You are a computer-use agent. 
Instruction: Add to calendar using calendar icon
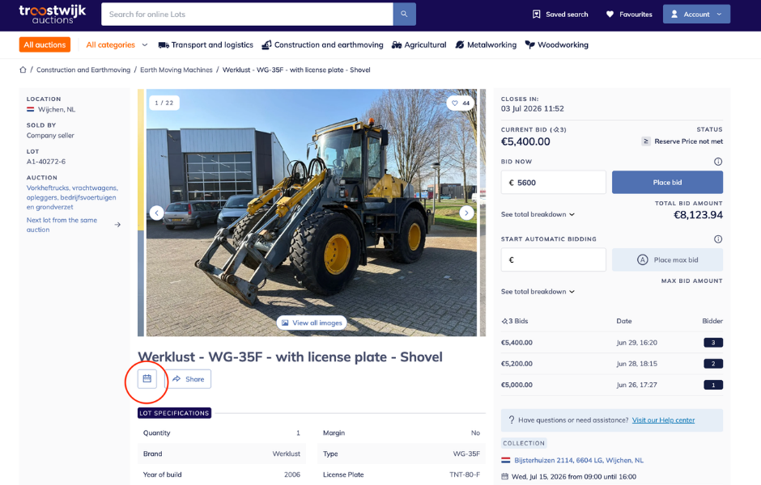point(147,379)
